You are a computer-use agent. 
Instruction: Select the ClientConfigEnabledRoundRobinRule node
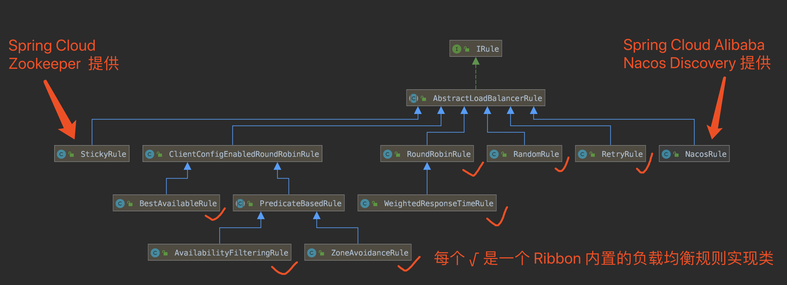click(x=232, y=154)
